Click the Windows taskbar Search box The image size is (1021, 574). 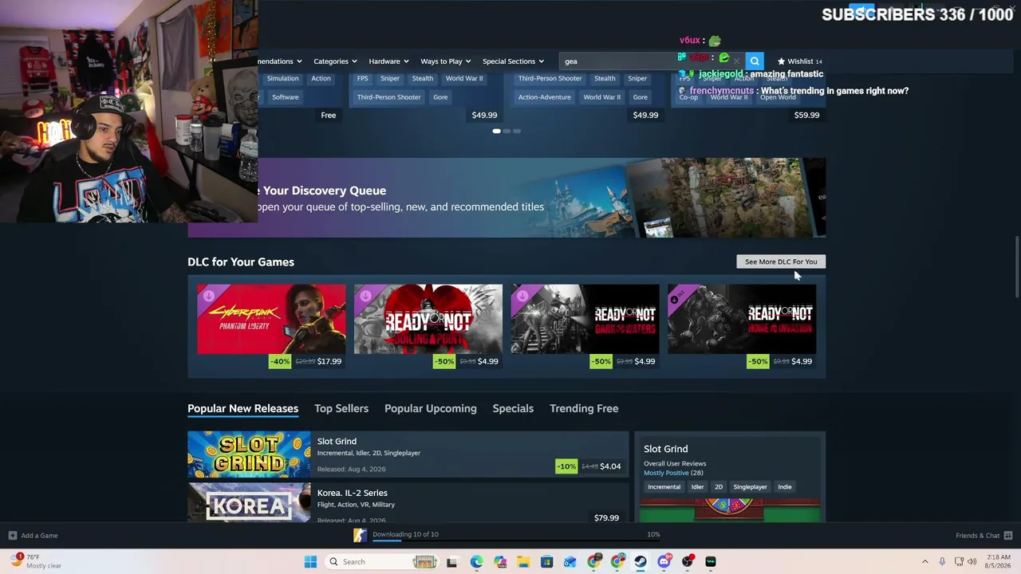[x=381, y=562]
